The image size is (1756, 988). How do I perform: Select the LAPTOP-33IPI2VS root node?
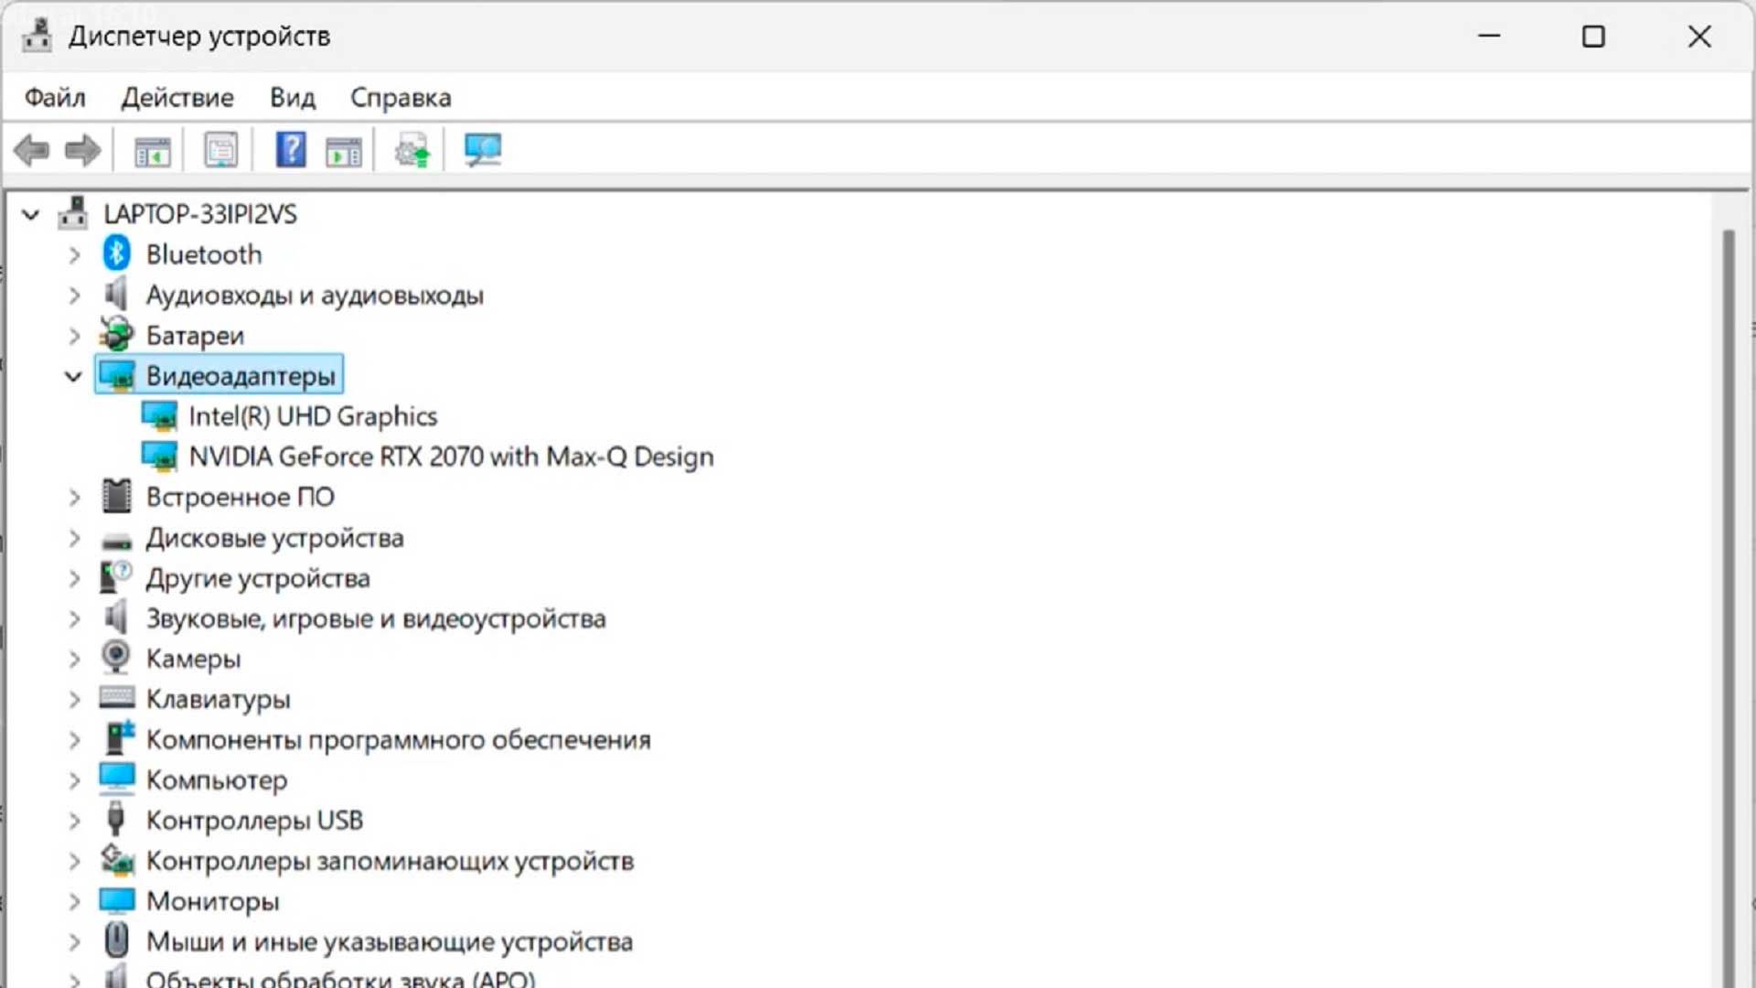(199, 213)
